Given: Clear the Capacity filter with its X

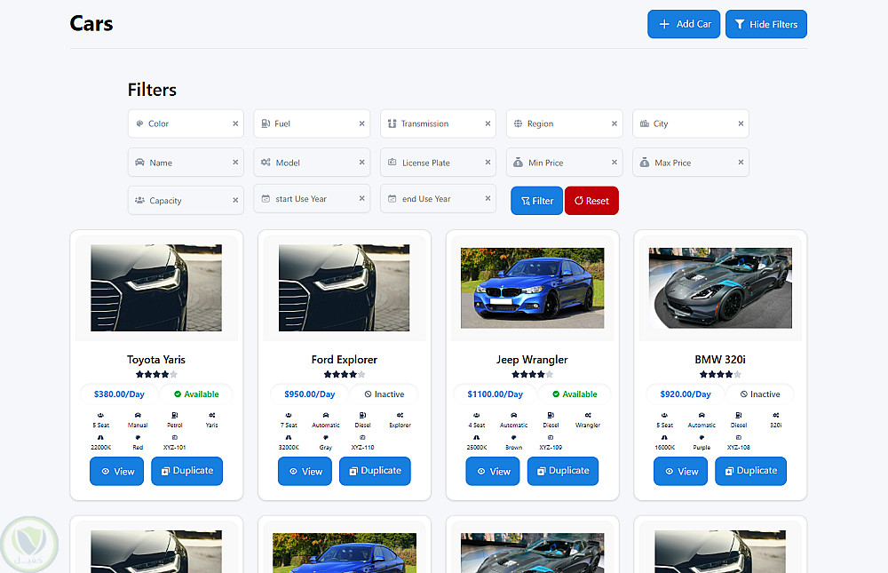Looking at the screenshot, I should click(x=235, y=200).
